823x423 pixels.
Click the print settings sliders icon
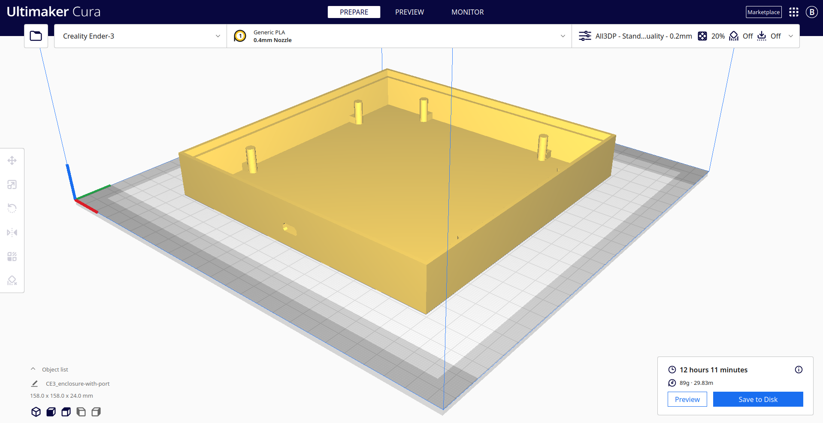pyautogui.click(x=585, y=36)
